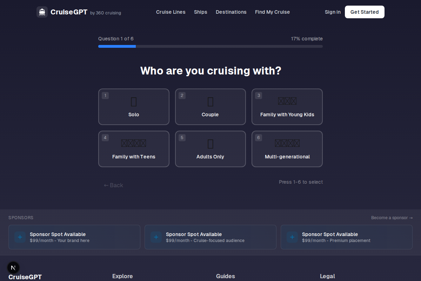Click the Adults Only card icon

coord(210,143)
